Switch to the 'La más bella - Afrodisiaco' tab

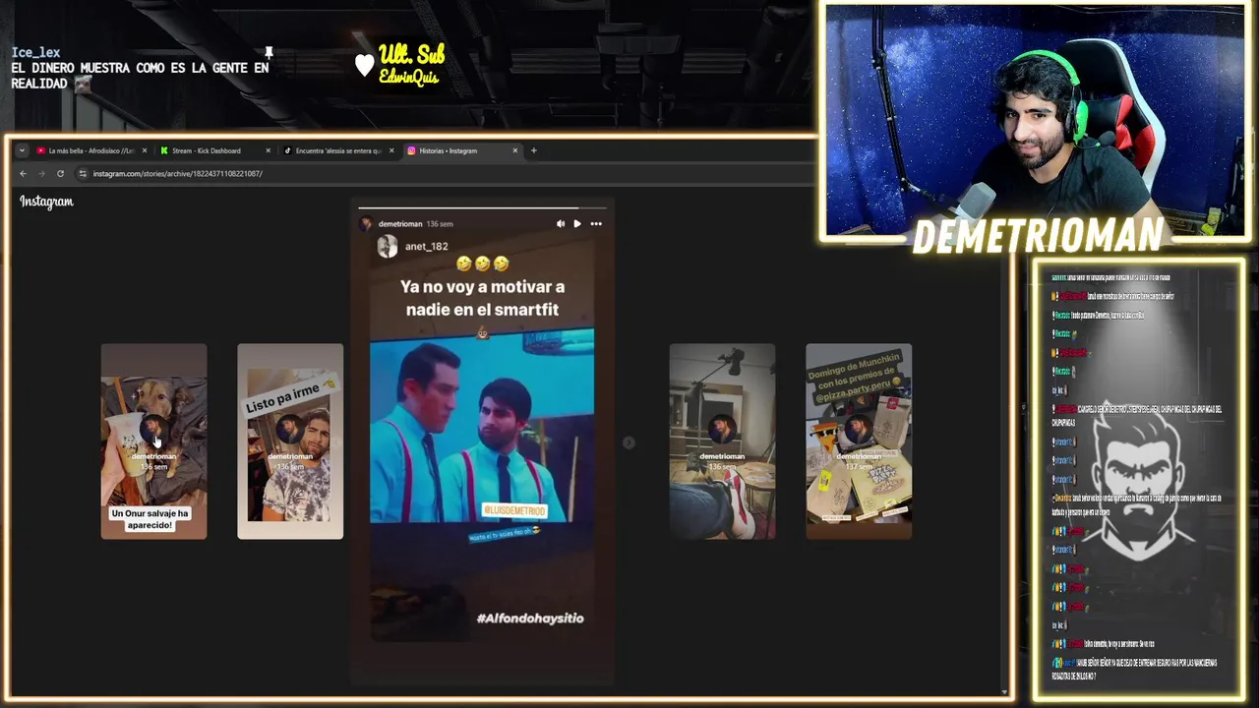[x=91, y=150]
